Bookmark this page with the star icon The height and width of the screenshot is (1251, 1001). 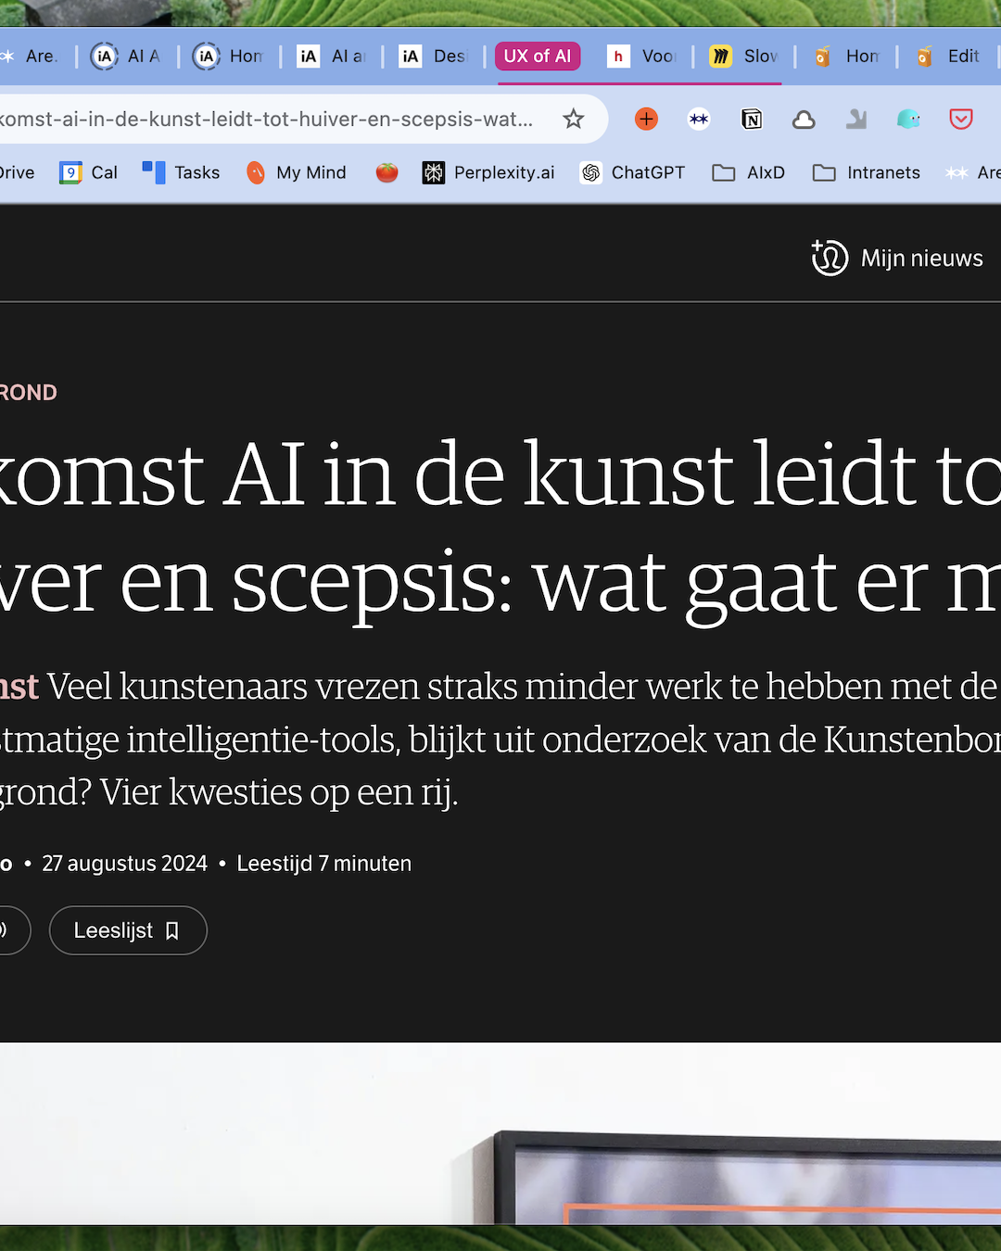(x=574, y=119)
